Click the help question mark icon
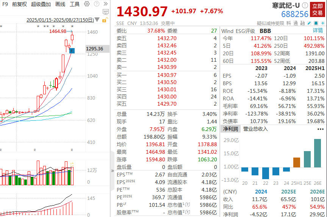This screenshot has height=217, width=327. [96, 4]
